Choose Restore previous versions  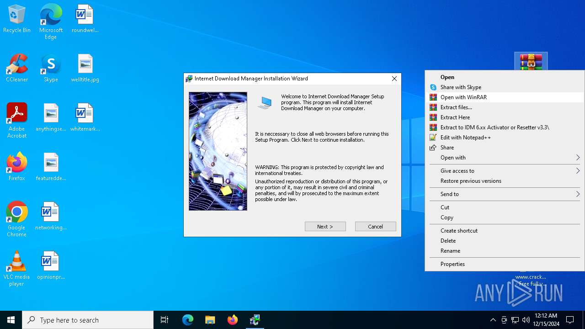tap(505, 181)
